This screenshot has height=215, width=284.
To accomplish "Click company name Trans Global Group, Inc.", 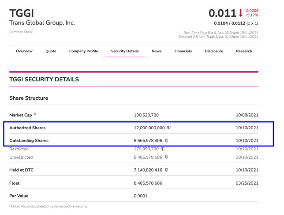I will (42, 23).
